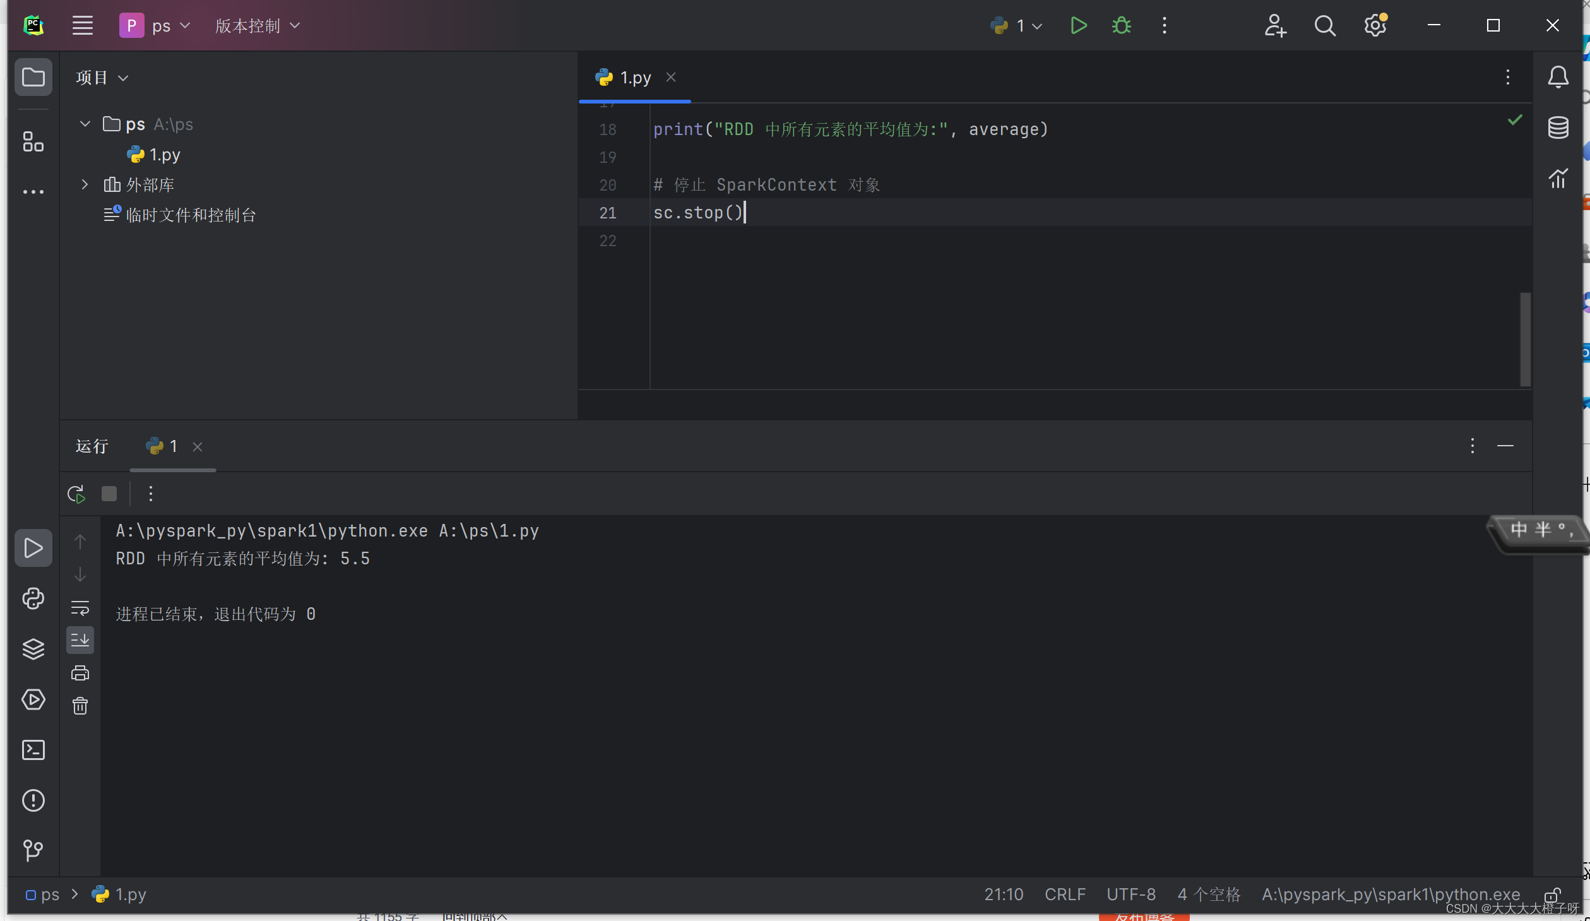
Task: Toggle scroll to end in console
Action: (80, 640)
